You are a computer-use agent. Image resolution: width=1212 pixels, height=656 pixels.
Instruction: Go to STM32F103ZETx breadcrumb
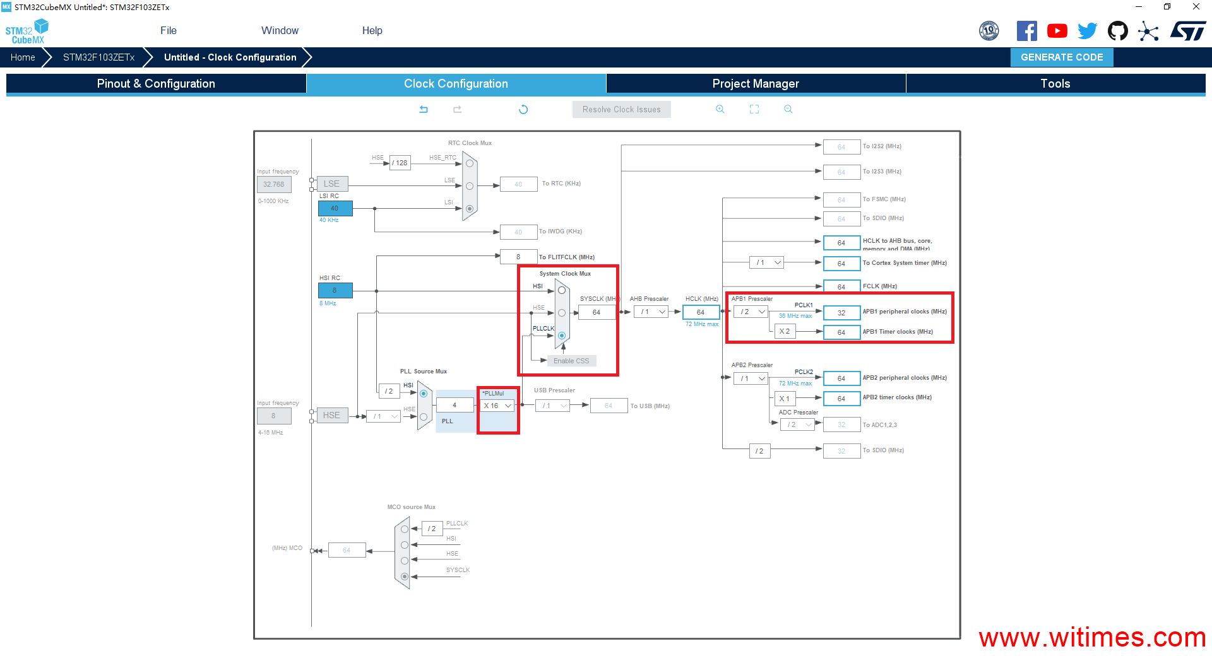pos(98,57)
